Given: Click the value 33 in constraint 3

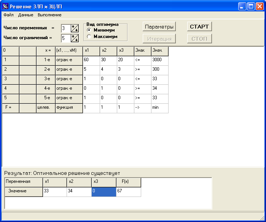Looking at the screenshot, I should point(160,80).
